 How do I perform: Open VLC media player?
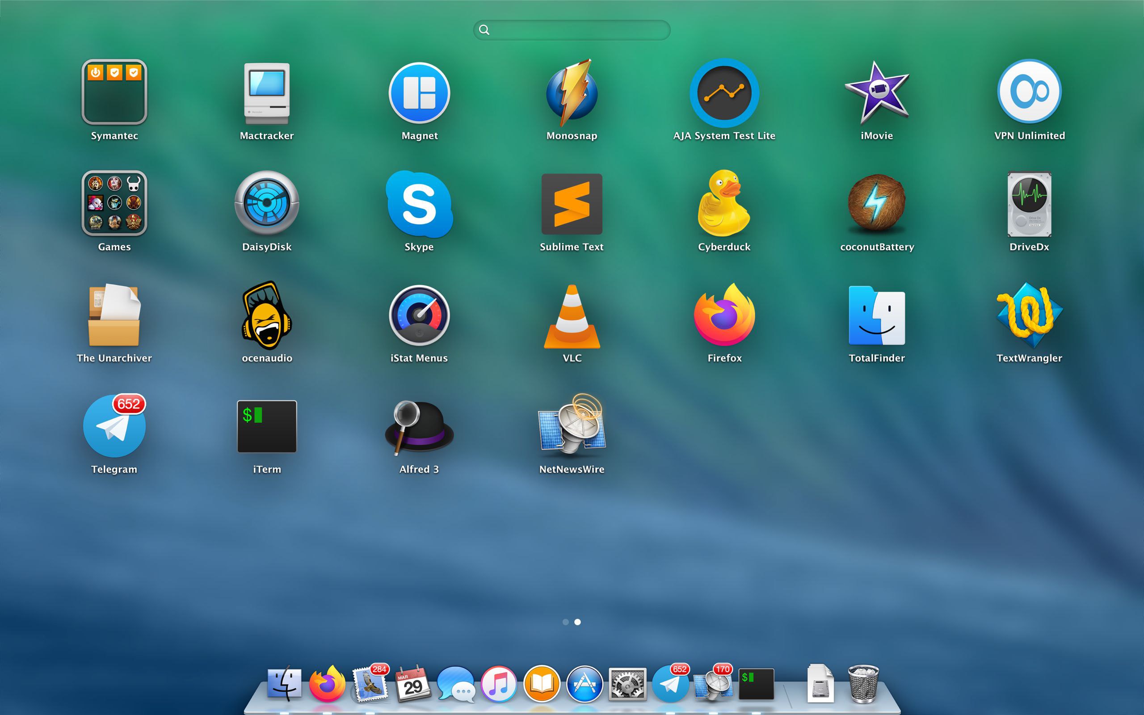[x=572, y=316]
